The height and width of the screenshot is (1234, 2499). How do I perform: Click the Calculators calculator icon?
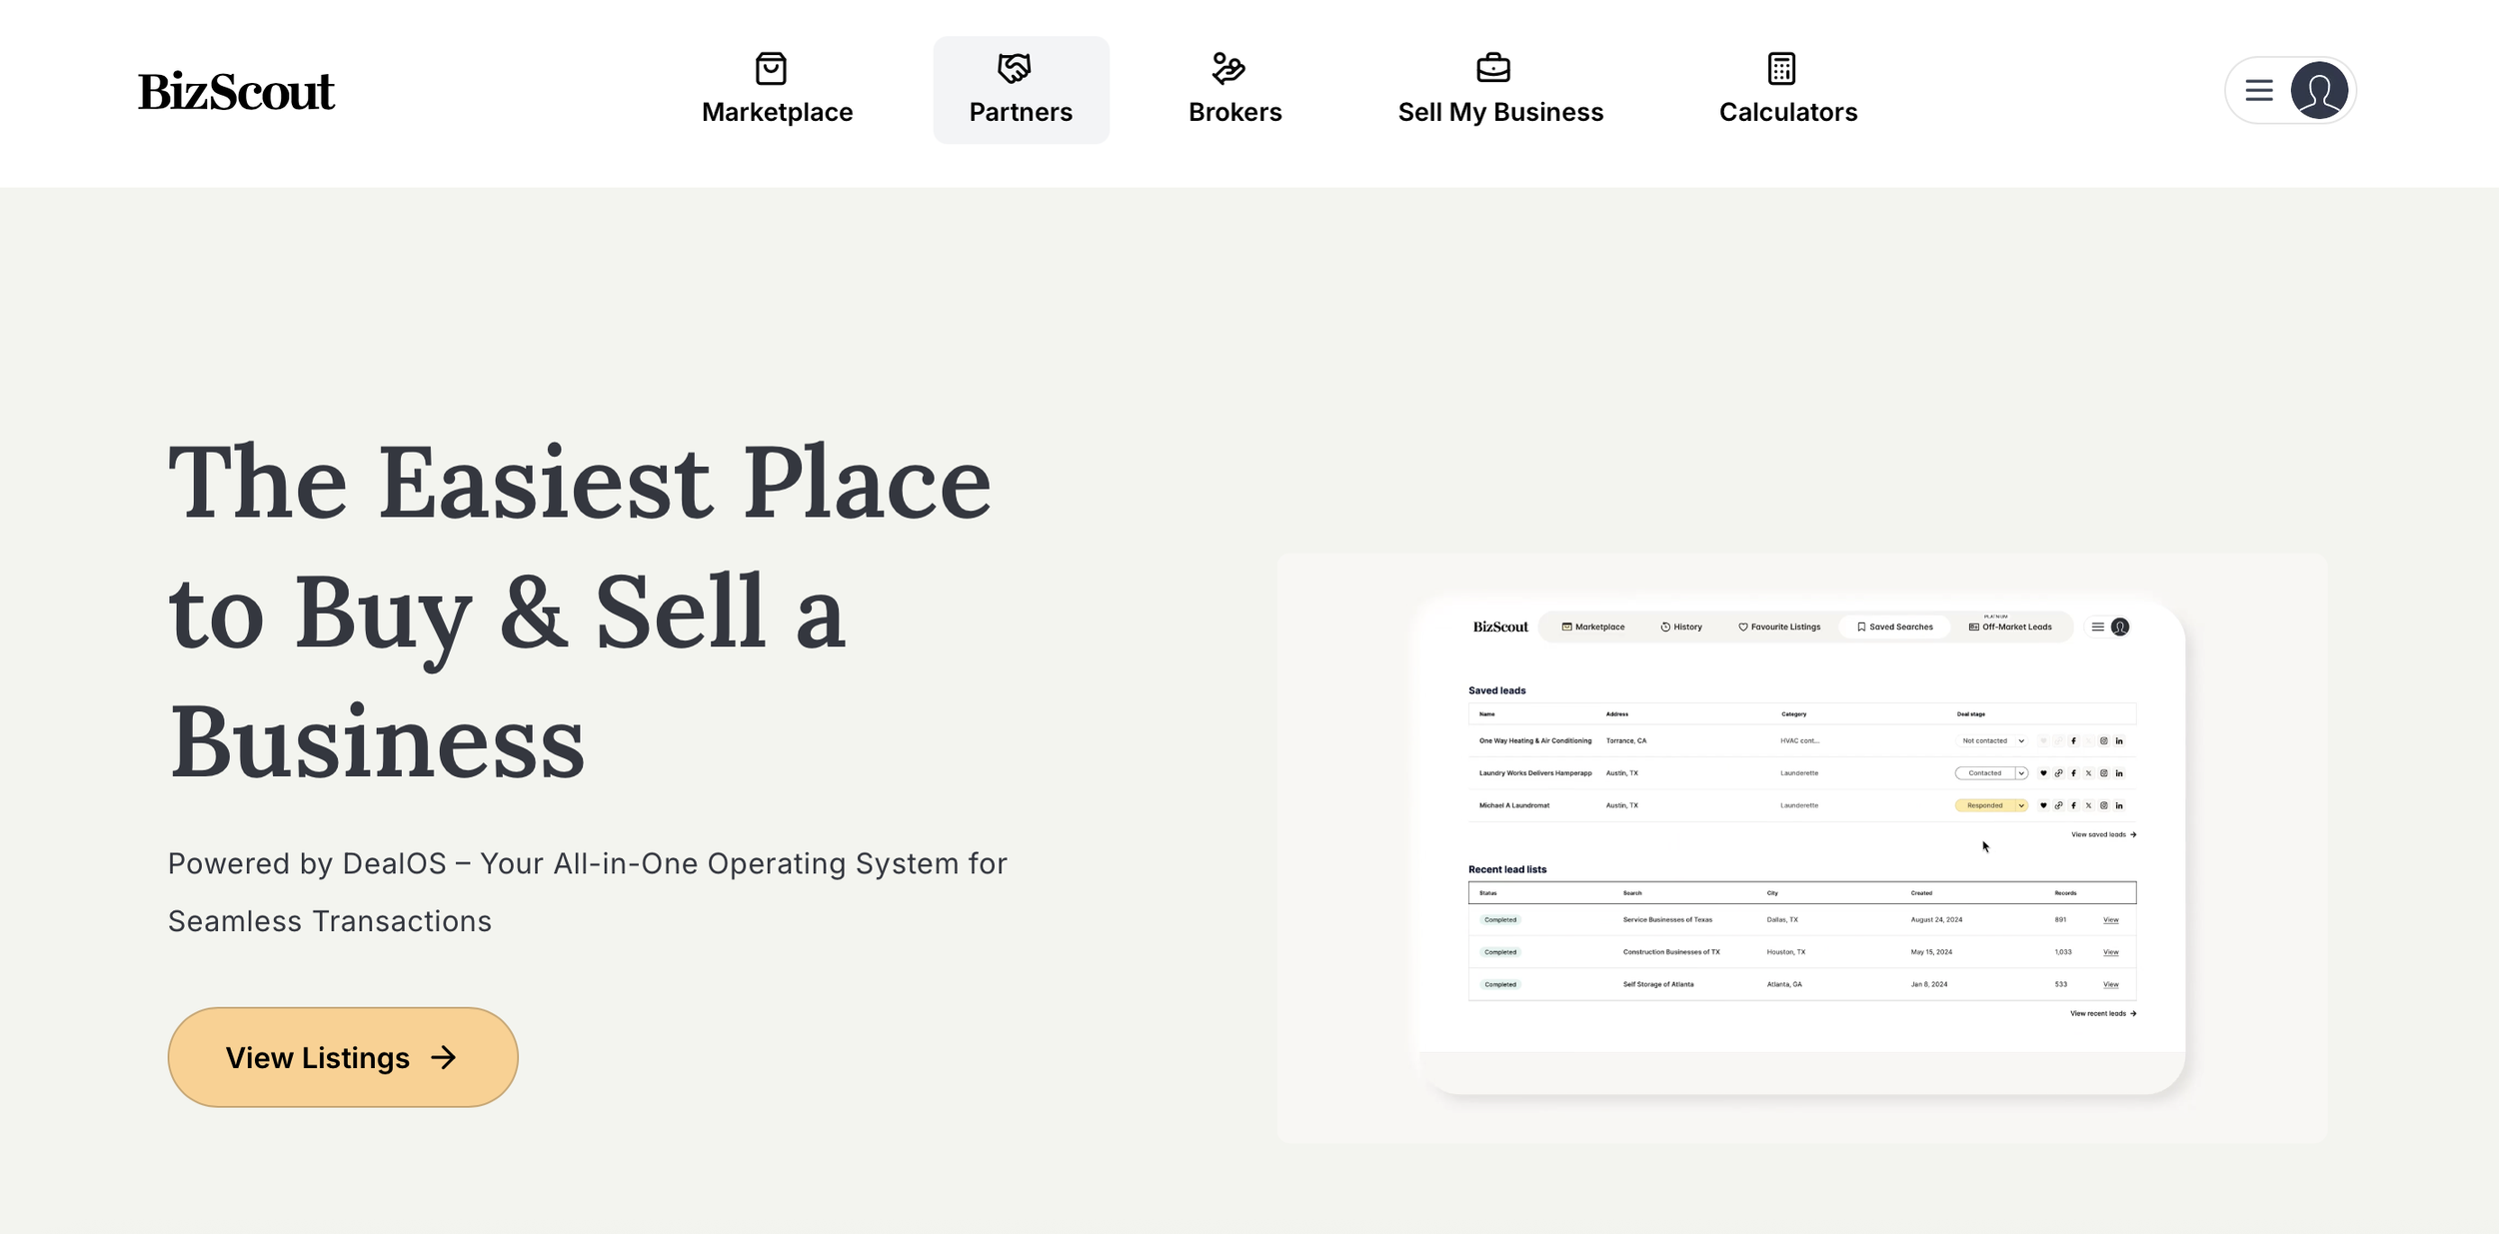tap(1781, 69)
